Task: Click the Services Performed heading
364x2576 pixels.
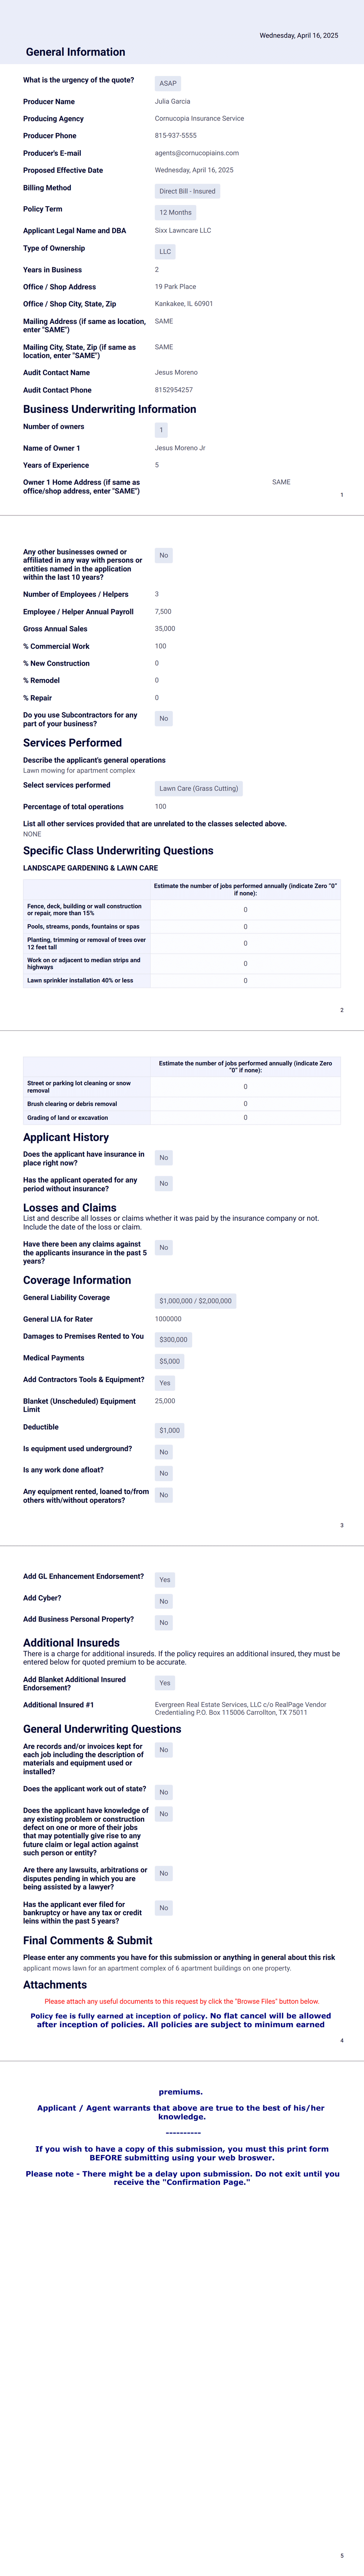Action: [73, 743]
